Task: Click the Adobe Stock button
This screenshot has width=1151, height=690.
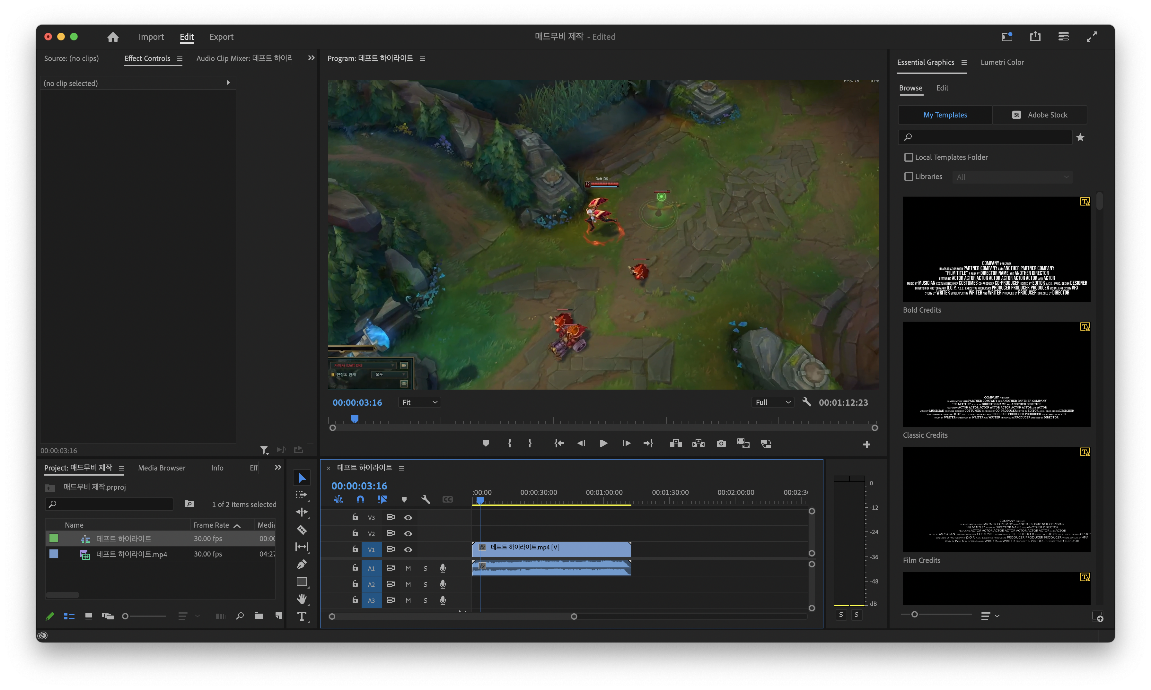Action: tap(1039, 115)
